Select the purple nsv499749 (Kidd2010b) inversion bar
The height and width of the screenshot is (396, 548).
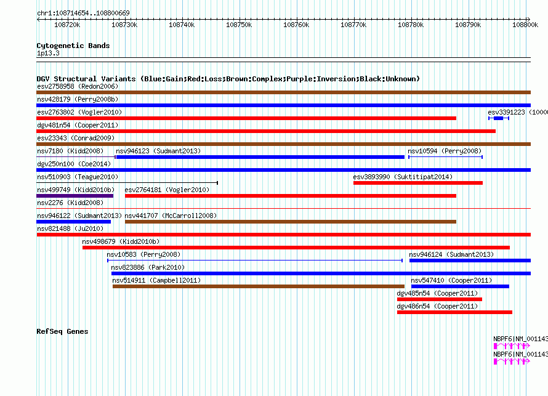[75, 196]
